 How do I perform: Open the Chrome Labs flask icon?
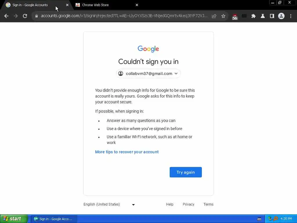click(263, 16)
